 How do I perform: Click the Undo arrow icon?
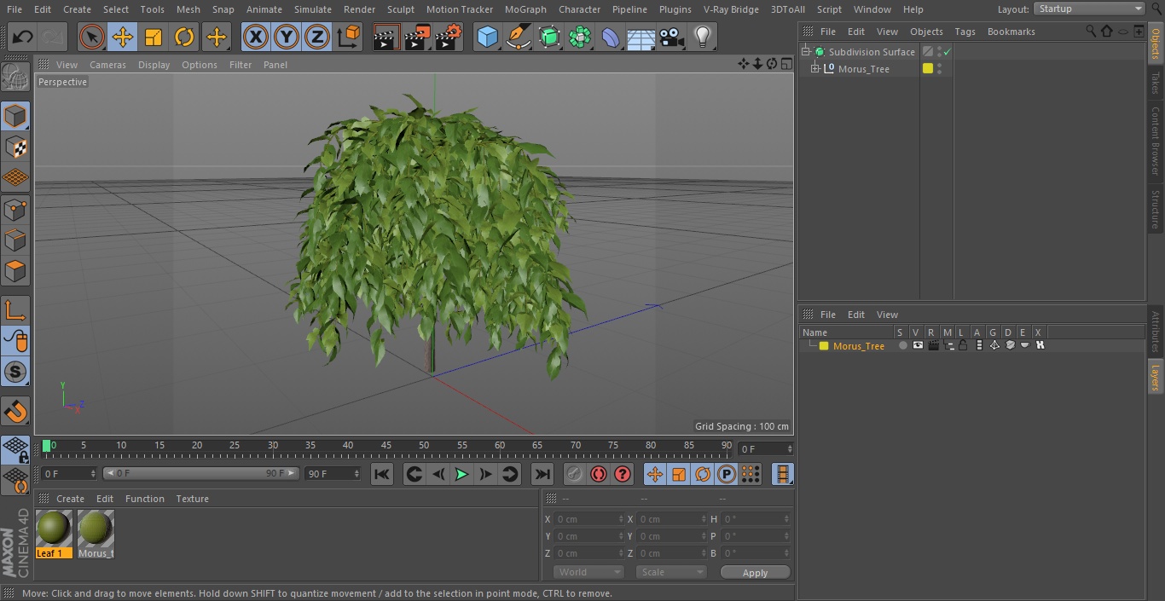[23, 38]
